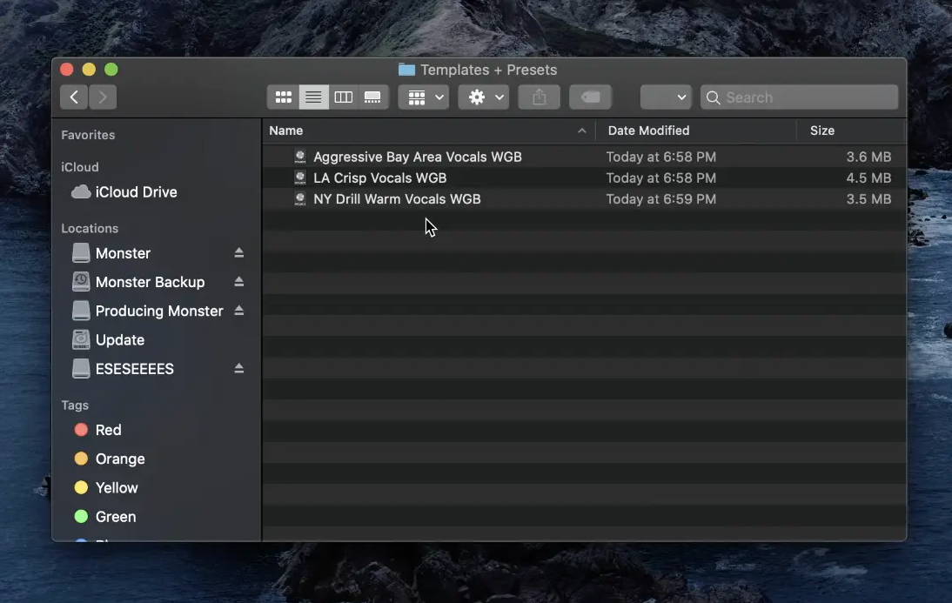Toggle the Name column sort direction arrow
952x603 pixels.
[x=581, y=131]
